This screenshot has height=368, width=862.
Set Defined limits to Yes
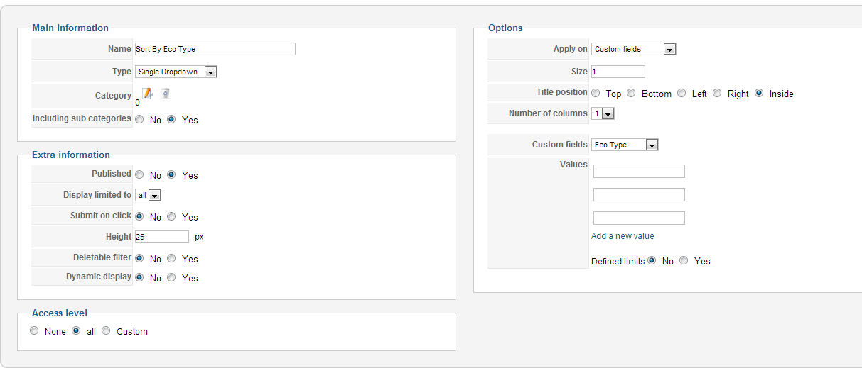[x=684, y=260]
